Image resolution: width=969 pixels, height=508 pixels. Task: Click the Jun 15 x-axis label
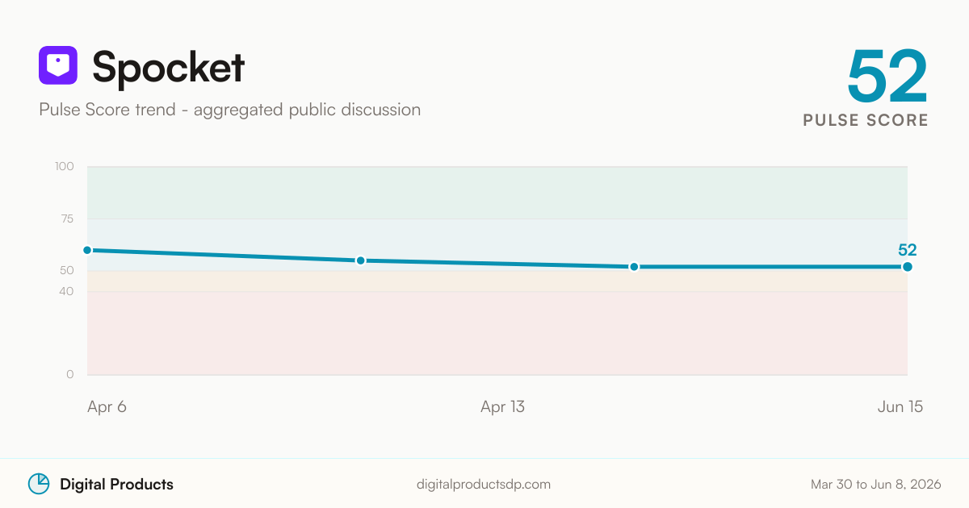[900, 407]
